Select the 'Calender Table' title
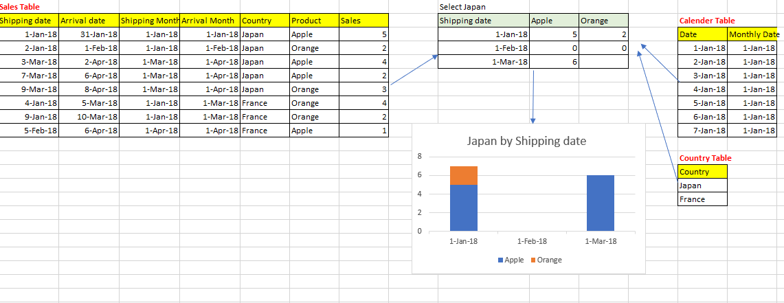This screenshot has height=303, width=784. [707, 21]
